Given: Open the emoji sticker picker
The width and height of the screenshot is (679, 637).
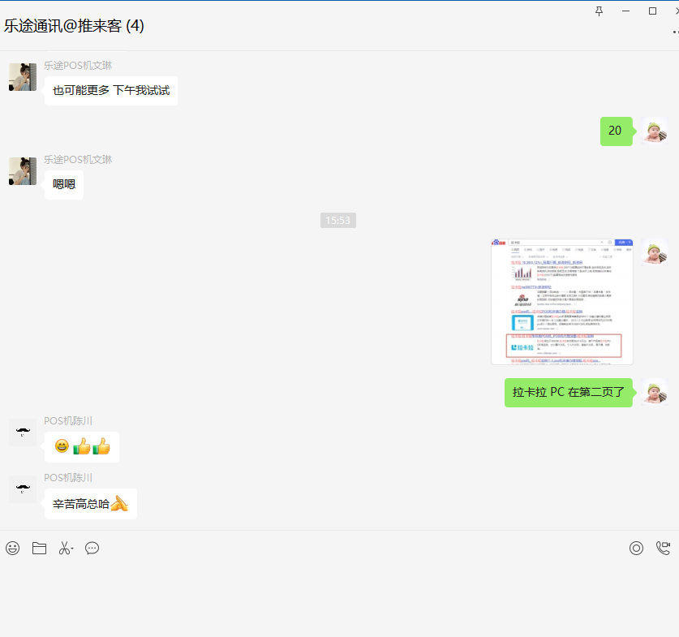Looking at the screenshot, I should 12,549.
